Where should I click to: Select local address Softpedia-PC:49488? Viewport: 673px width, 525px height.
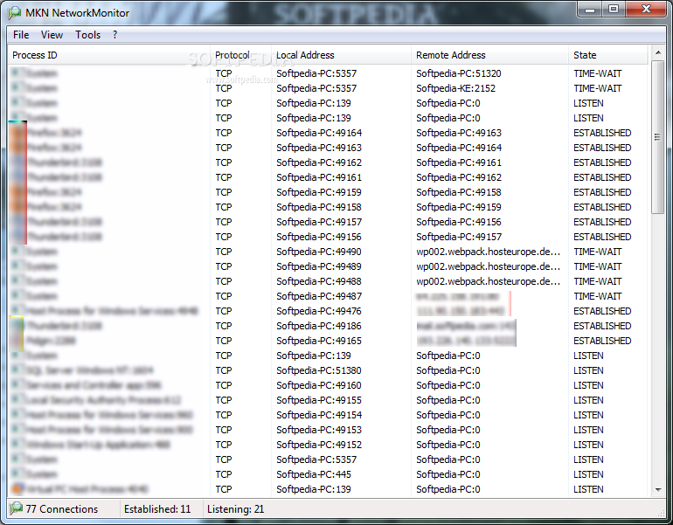coord(319,281)
